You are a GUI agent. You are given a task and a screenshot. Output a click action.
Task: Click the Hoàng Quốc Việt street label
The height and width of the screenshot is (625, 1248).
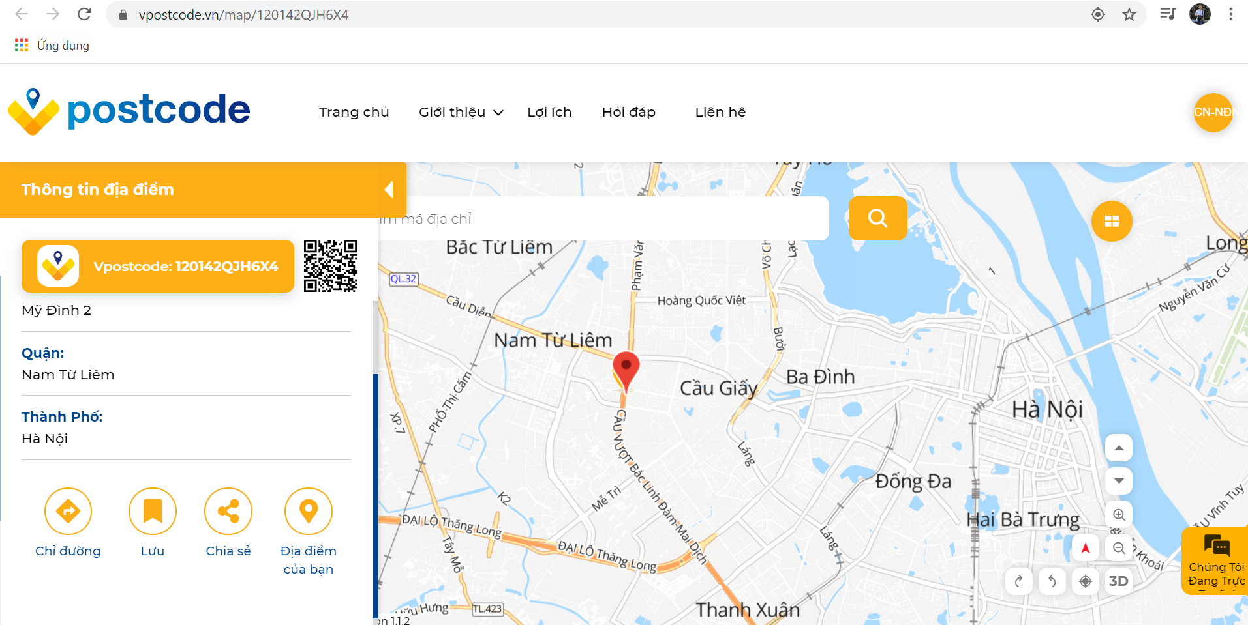point(701,300)
